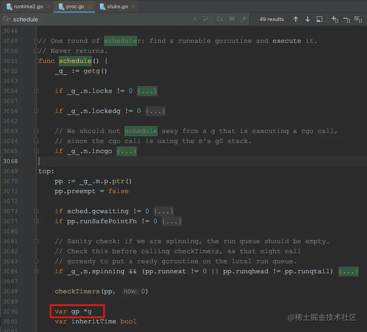Expand the fold at line 3054 gutter
The image size is (367, 332).
(x=36, y=91)
